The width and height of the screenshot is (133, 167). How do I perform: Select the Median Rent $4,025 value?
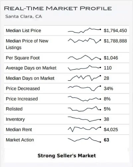111,130
